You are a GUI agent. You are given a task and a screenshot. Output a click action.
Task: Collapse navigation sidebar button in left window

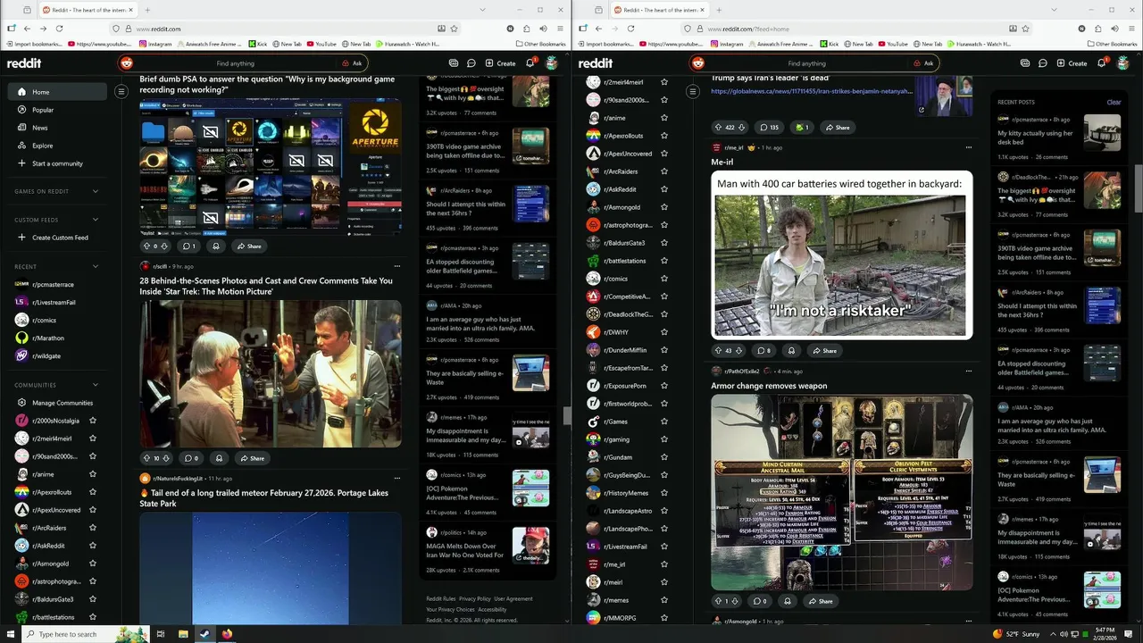click(121, 91)
